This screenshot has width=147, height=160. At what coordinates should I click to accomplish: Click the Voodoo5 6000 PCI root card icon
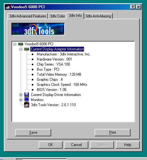click(x=21, y=44)
